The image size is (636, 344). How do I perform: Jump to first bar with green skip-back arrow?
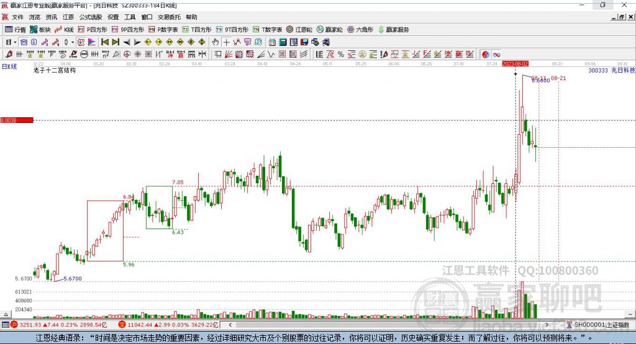point(104,42)
